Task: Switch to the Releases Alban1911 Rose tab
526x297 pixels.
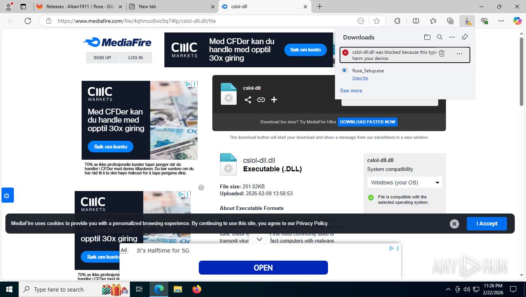Action: point(80,7)
